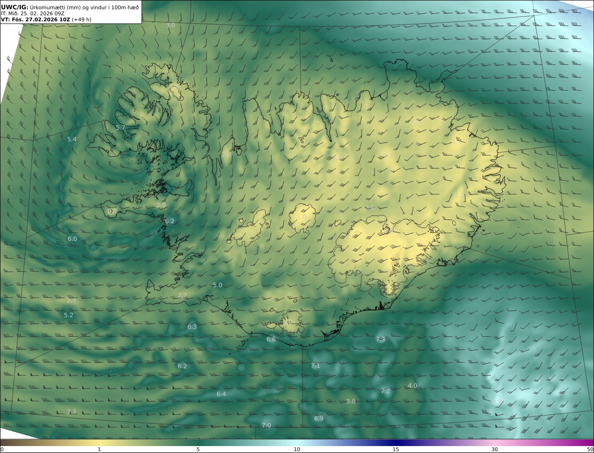
Task: Pick the 4.0 value label
Action: point(413,386)
